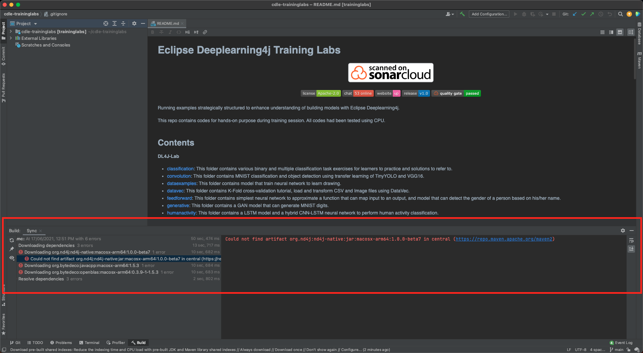Click the classification folder link
Screen dimensions: 643x353
click(x=180, y=169)
